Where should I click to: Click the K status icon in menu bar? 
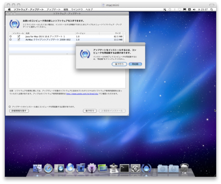coord(165,10)
